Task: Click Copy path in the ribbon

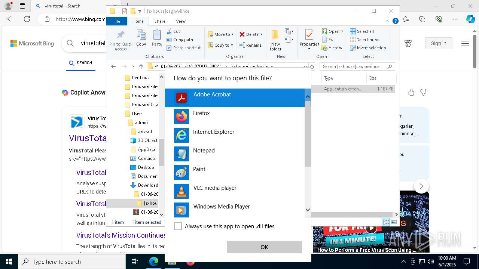Action: point(180,40)
